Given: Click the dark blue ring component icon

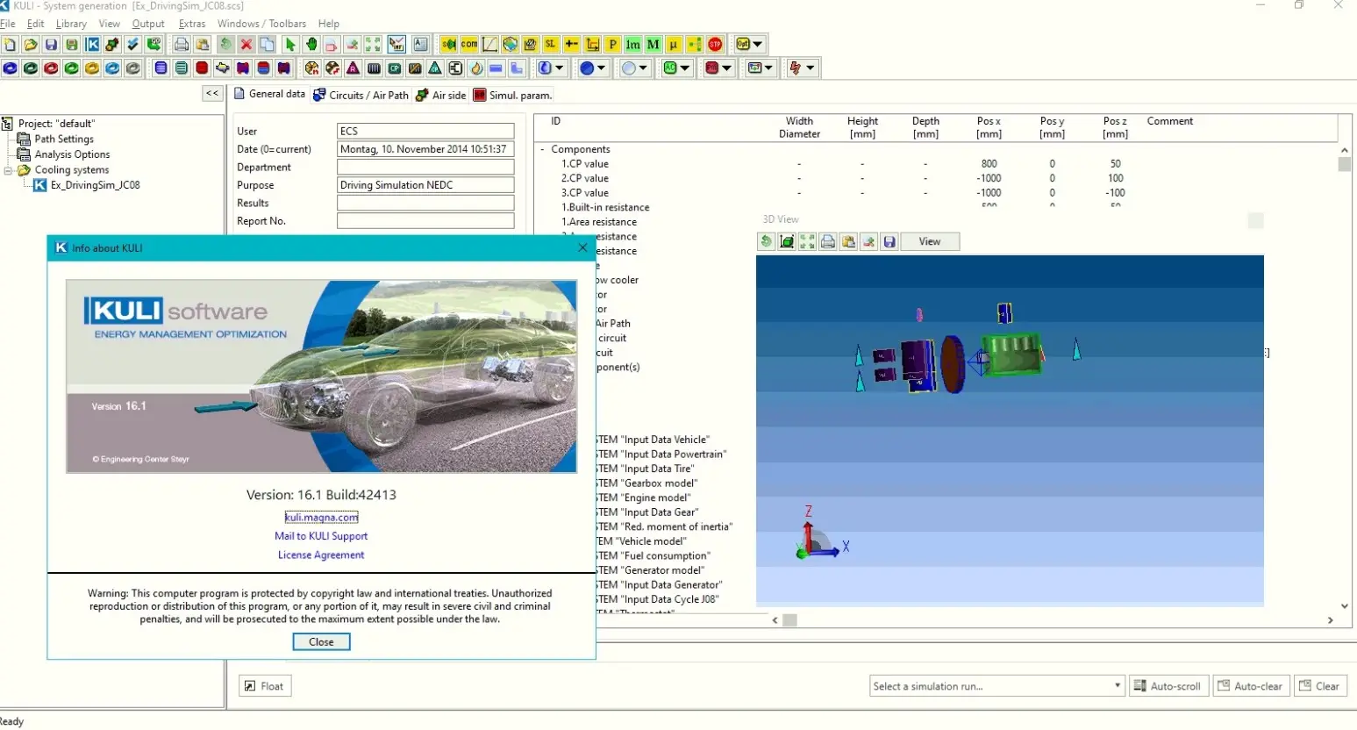Looking at the screenshot, I should point(11,68).
